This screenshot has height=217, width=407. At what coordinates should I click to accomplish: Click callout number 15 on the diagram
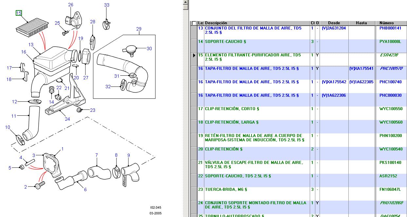[19, 13]
